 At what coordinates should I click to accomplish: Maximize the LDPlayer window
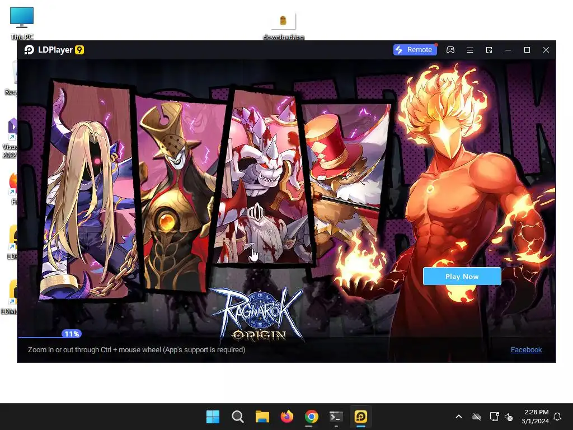coord(527,50)
